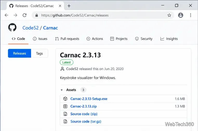Click the Assets count badge showing 3
This screenshot has height=131, width=198.
tap(83, 90)
